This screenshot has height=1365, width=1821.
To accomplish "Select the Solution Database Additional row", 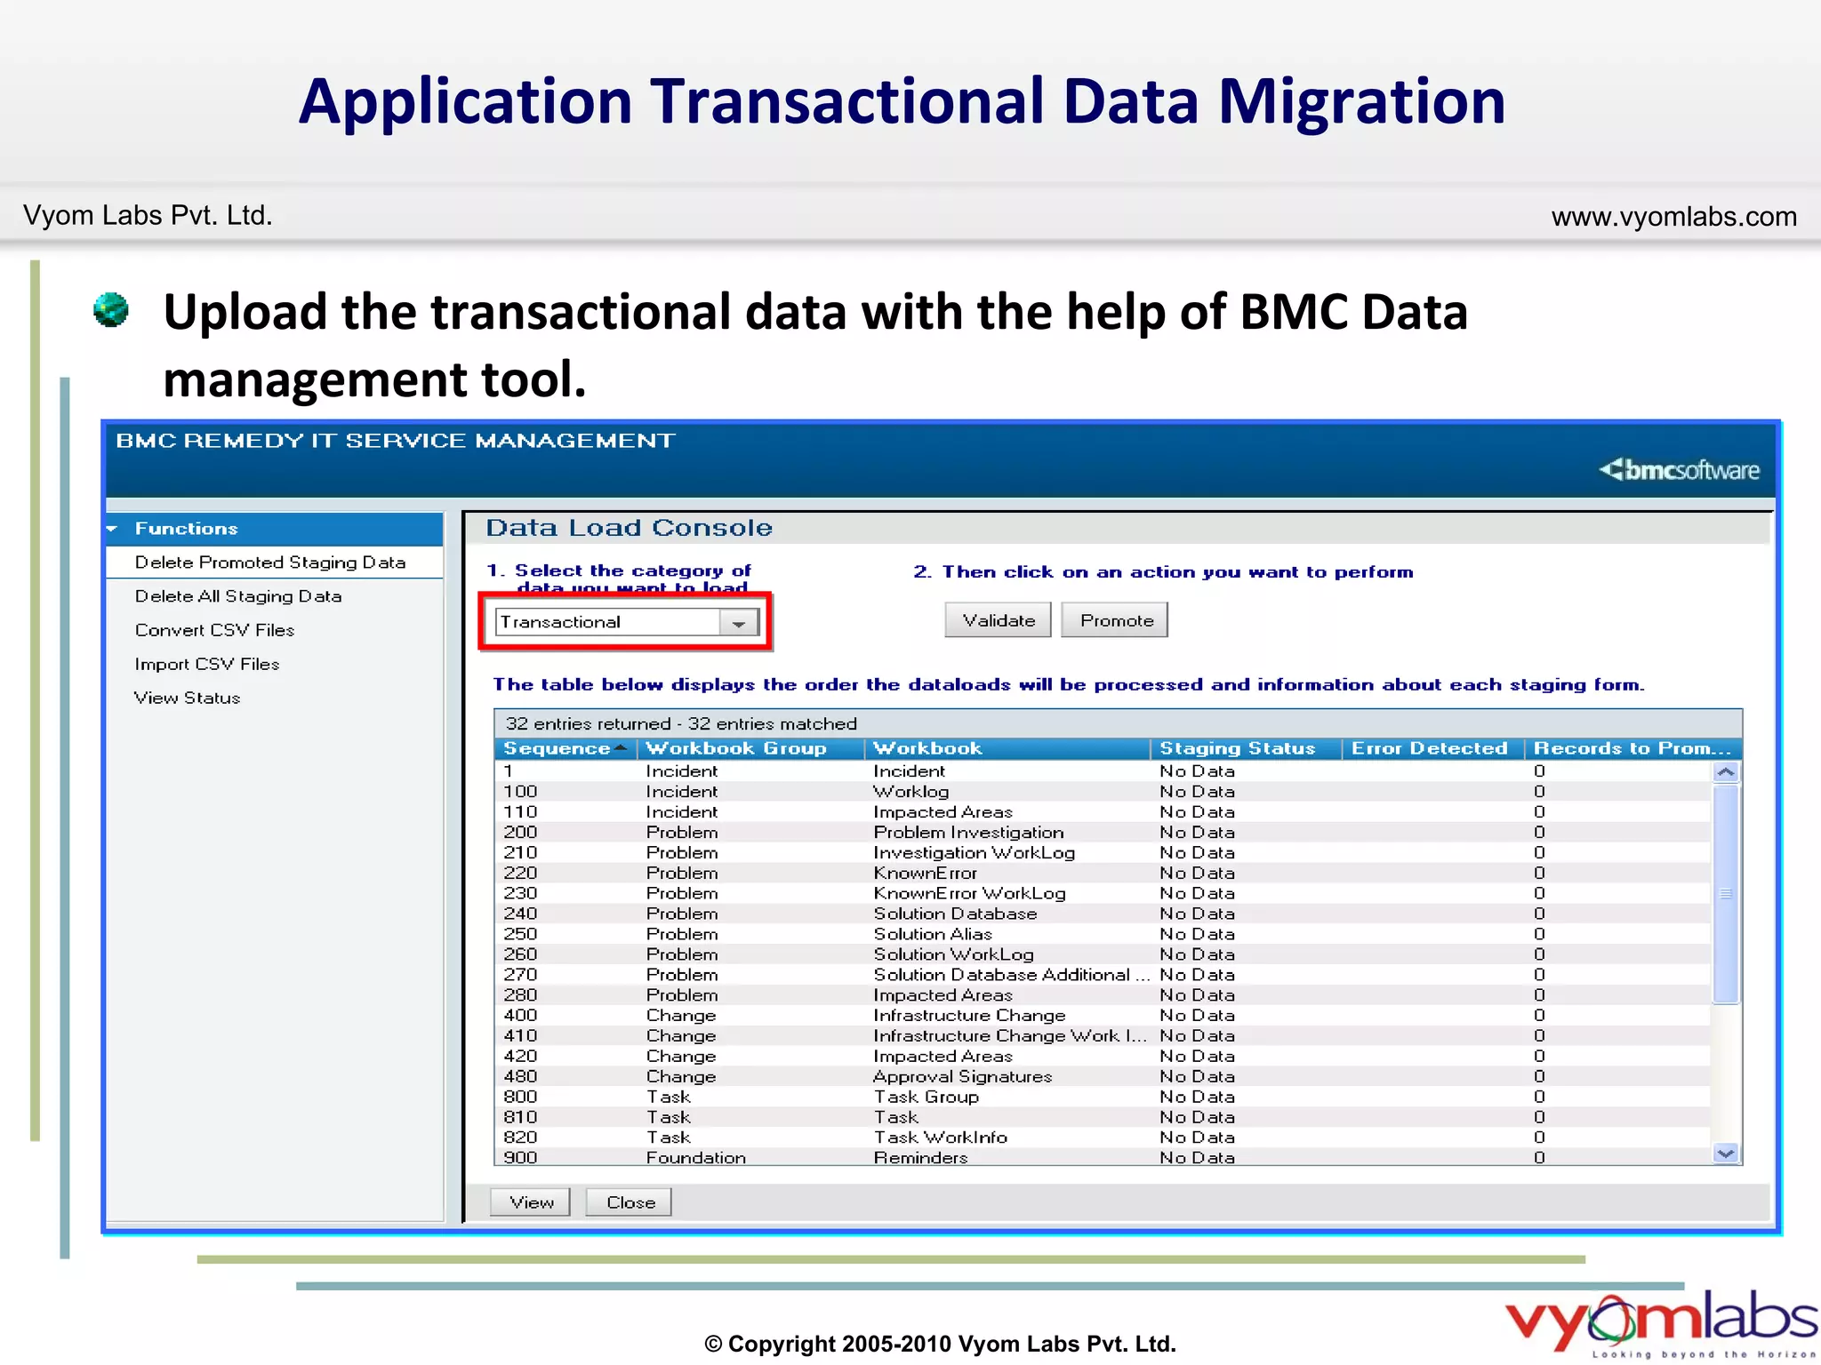I will coord(1103,975).
